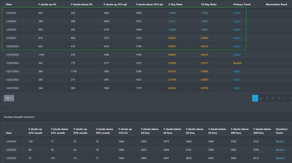
Task: Open the rows-per-page dropdown showing 10
Action: (x=9, y=98)
